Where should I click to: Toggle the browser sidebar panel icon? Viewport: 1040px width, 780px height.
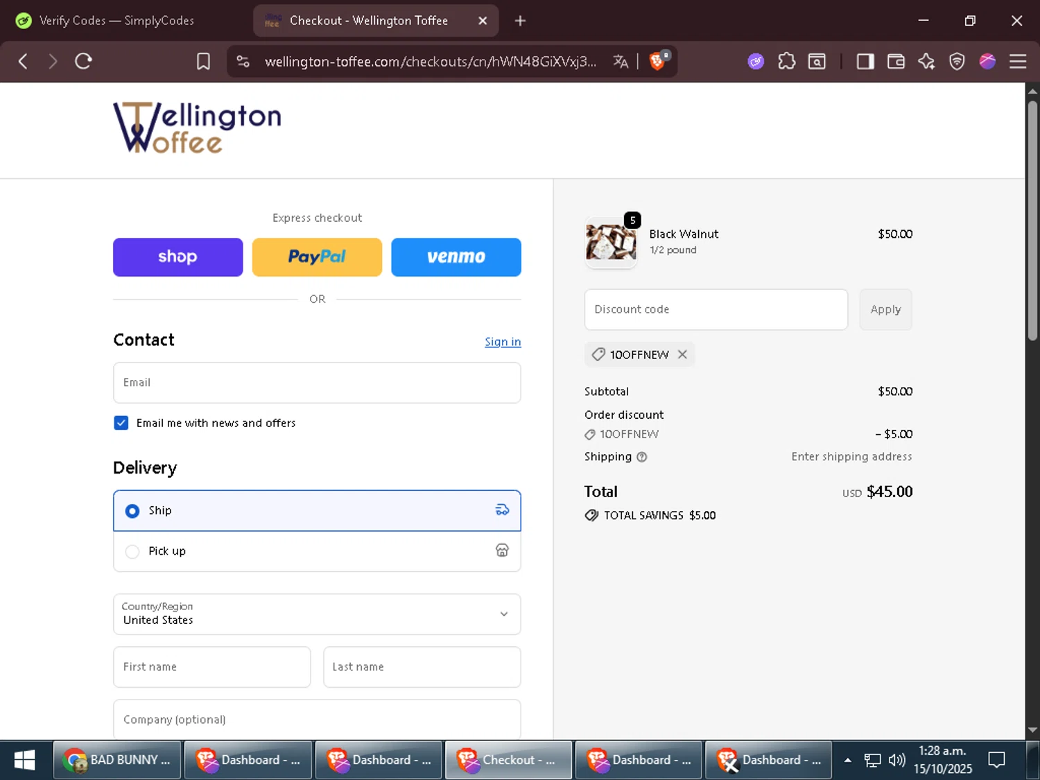(865, 62)
